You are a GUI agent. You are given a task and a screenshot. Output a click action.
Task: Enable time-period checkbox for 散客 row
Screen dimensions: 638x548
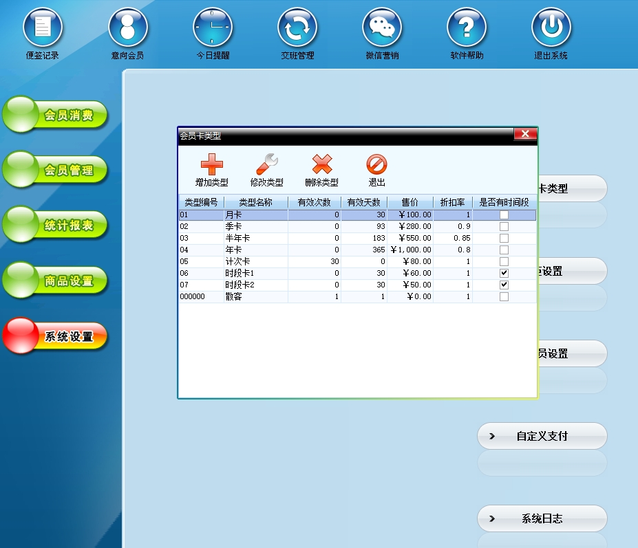(504, 297)
